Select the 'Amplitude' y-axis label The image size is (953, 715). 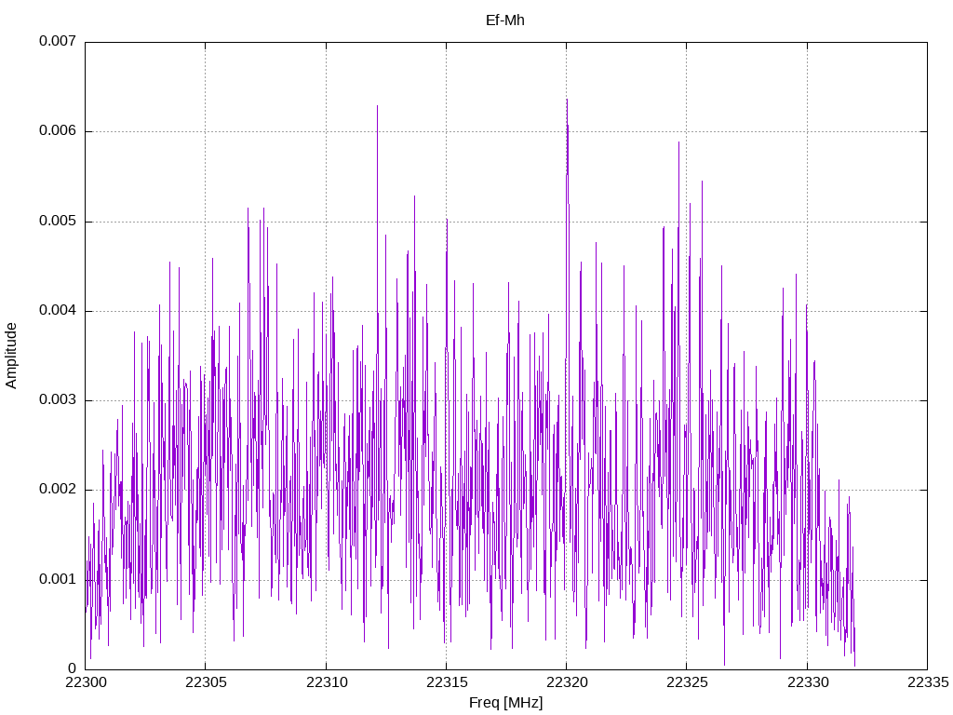point(11,356)
